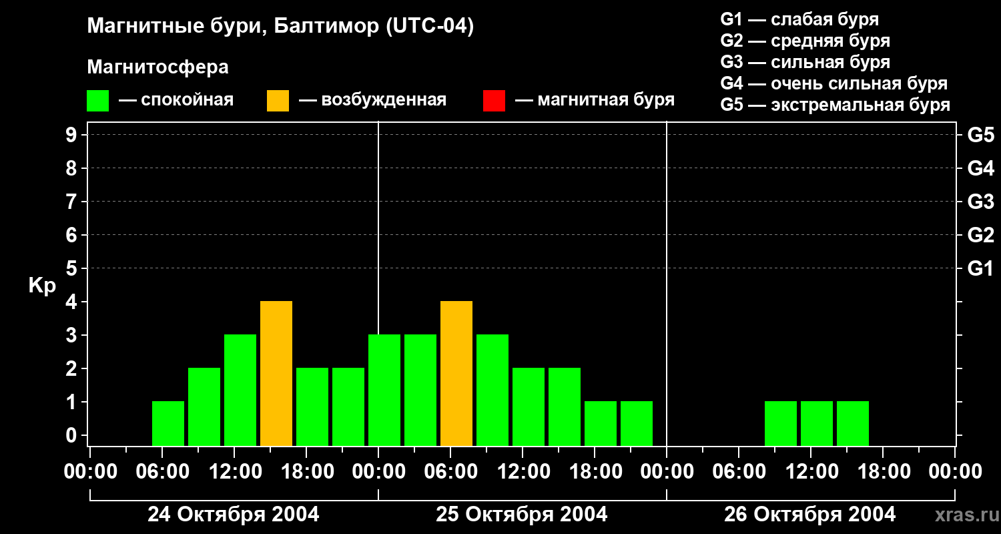Select the "— магнитная буря" legend label
The image size is (1001, 534).
point(595,100)
